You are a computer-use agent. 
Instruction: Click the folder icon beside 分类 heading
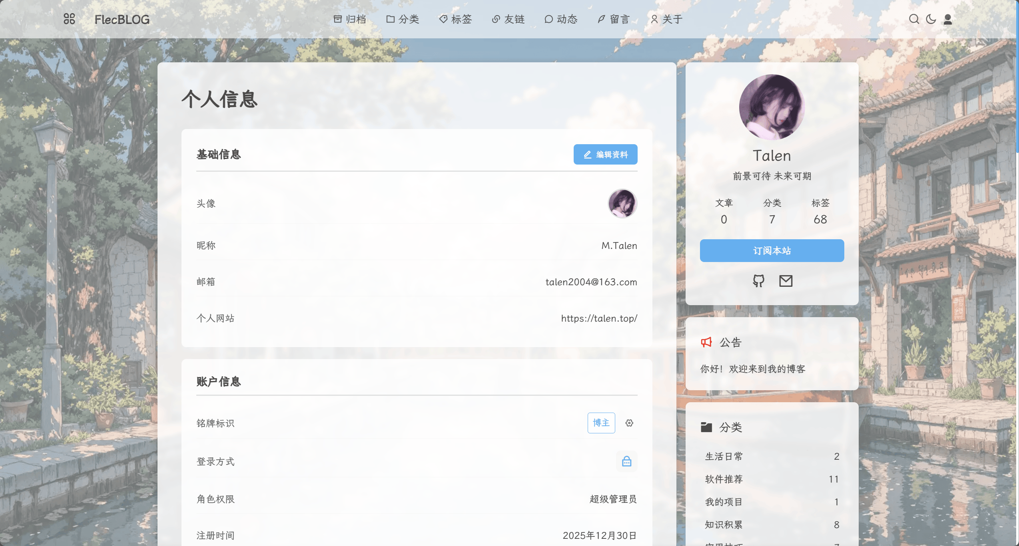(x=706, y=427)
